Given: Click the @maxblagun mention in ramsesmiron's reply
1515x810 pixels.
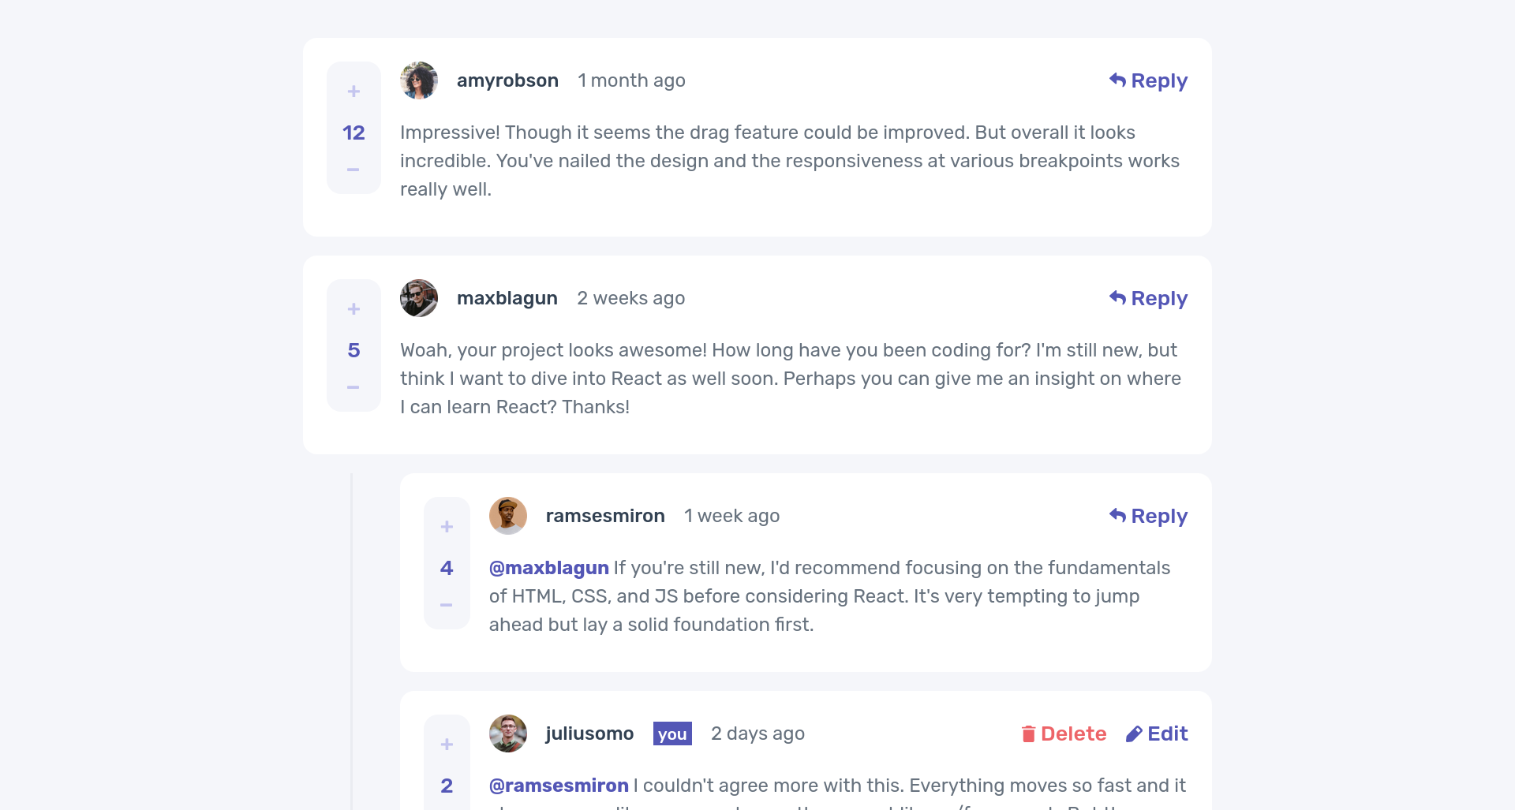Looking at the screenshot, I should tap(548, 567).
